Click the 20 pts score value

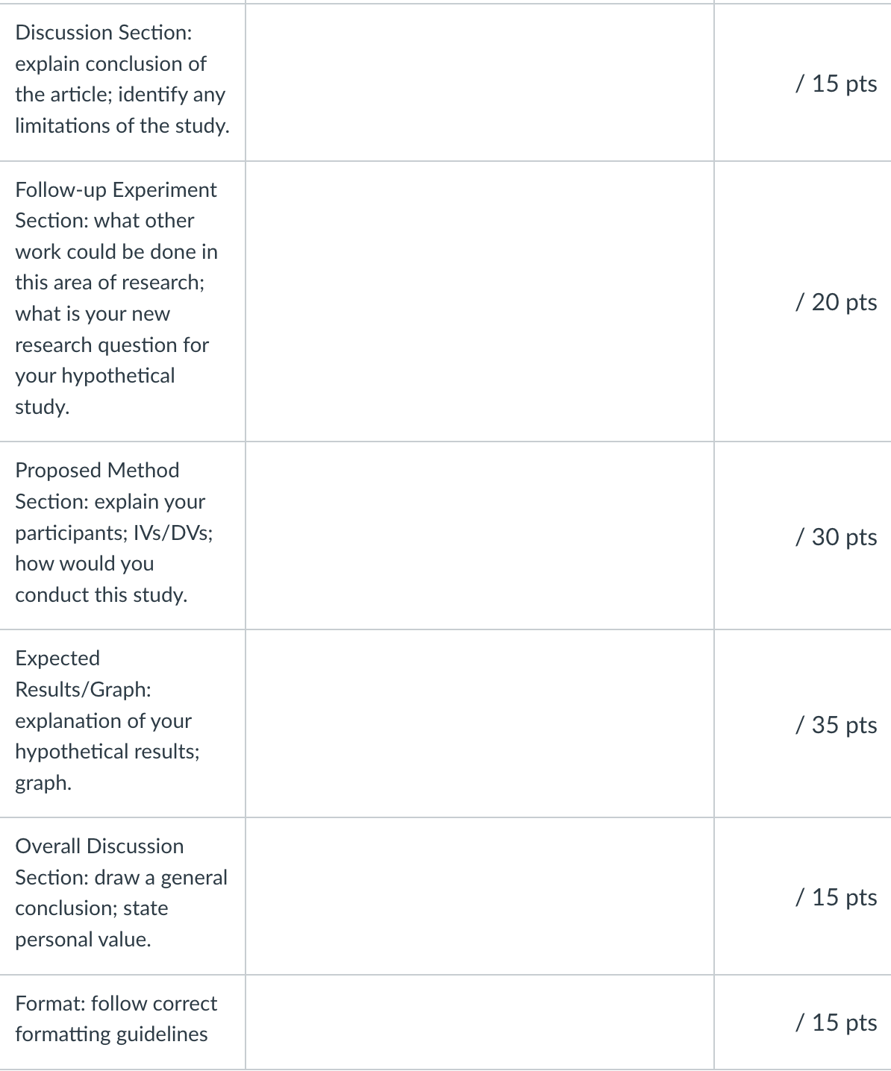(836, 302)
